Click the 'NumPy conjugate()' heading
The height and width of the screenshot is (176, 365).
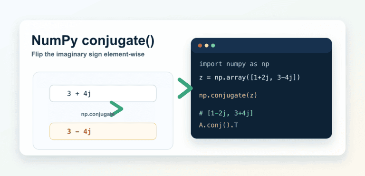point(93,40)
